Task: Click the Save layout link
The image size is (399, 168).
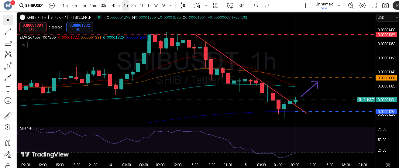Action: 324,8
